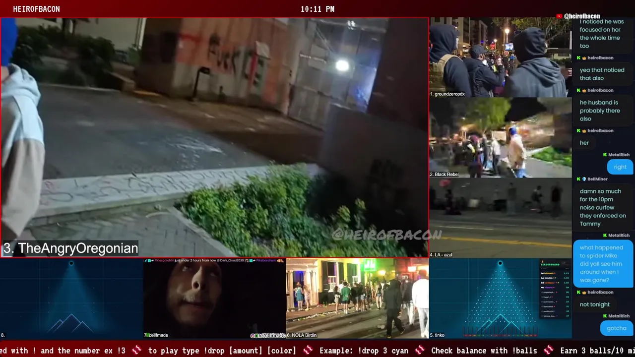
Task: Click the '6. NOLA Birdin'' caption
Action: 302,336
